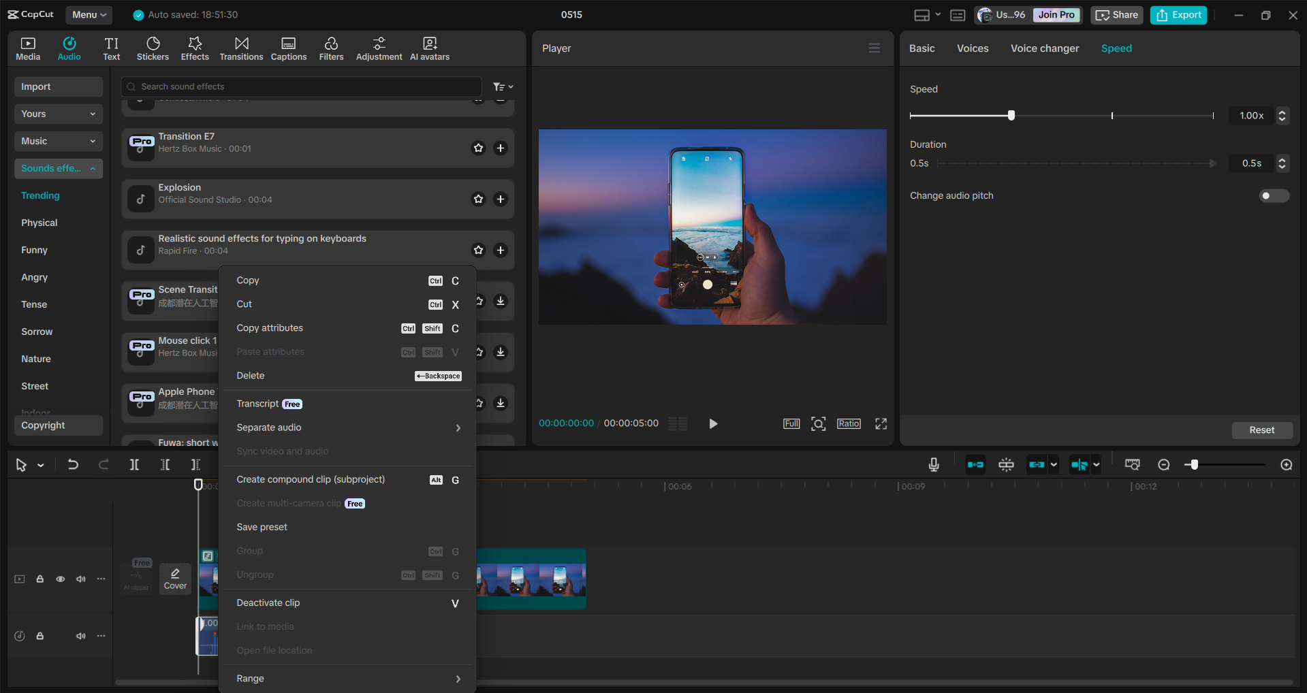Viewport: 1307px width, 693px height.
Task: Switch to the Transitions panel
Action: coord(241,48)
